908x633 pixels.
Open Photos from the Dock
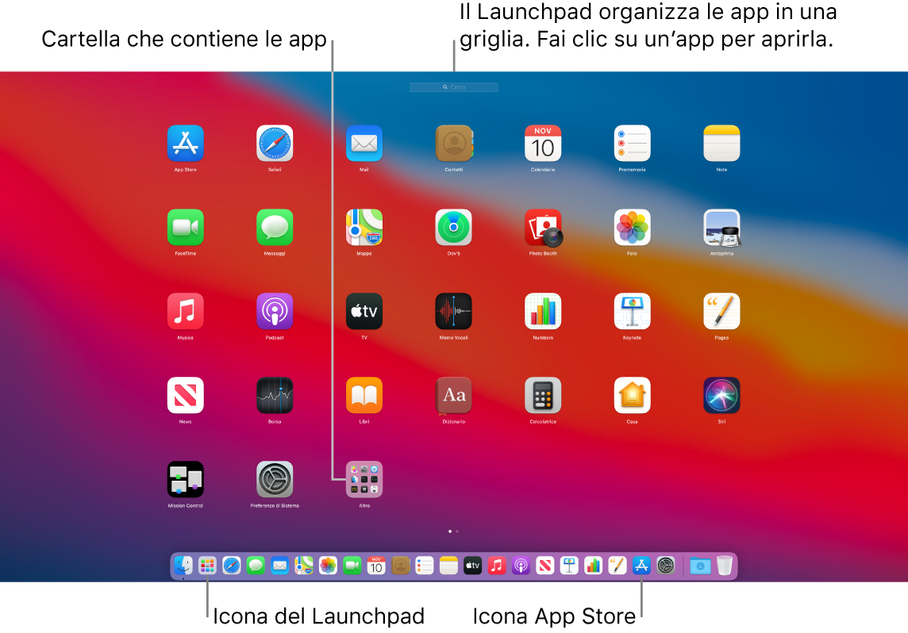click(328, 566)
